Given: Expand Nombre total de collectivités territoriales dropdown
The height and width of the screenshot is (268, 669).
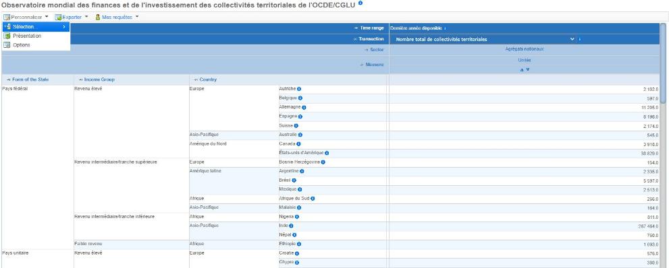Looking at the screenshot, I should point(572,39).
